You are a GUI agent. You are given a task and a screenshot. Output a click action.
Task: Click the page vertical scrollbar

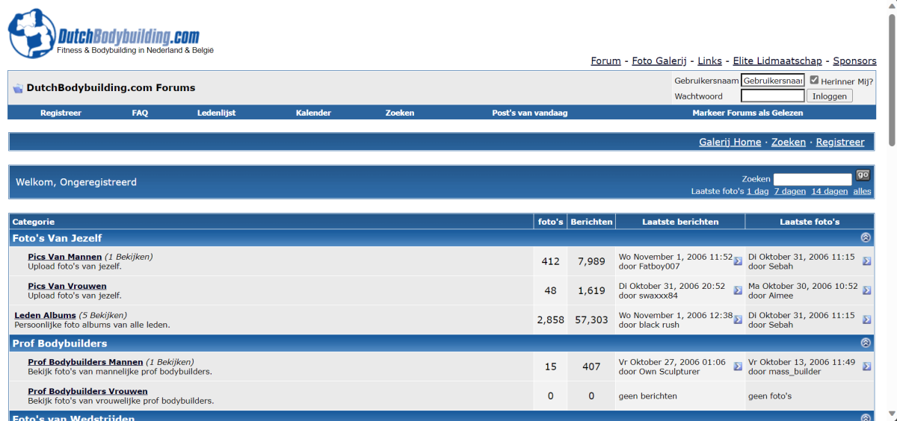click(891, 224)
